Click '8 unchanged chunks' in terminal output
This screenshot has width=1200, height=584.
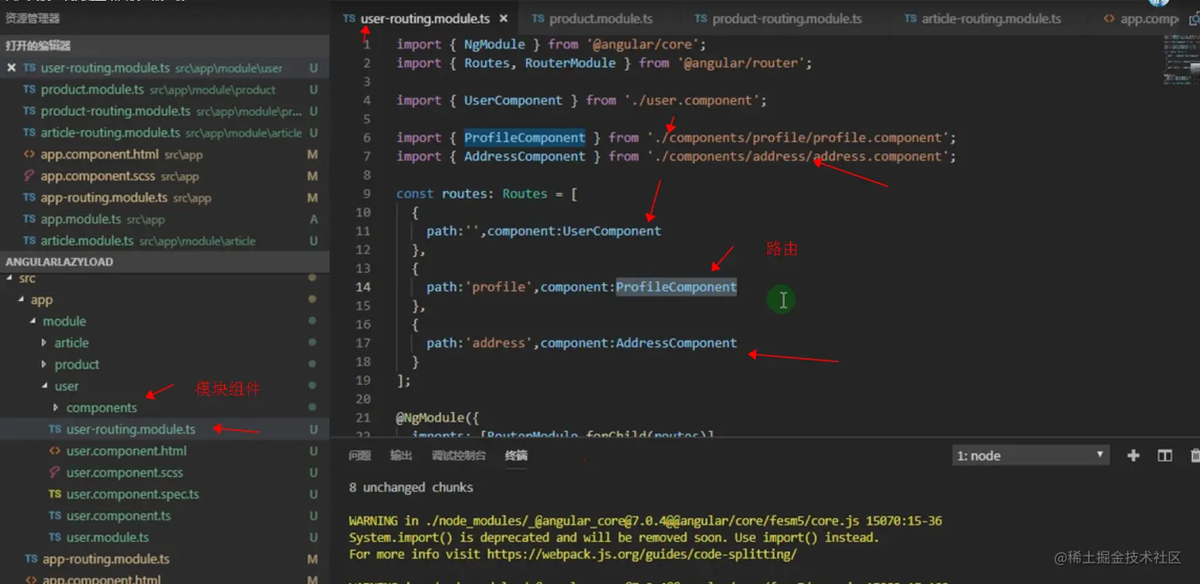coord(411,488)
